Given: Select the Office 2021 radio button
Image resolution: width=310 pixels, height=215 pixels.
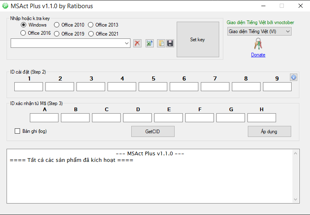Looking at the screenshot, I should coord(103,34).
